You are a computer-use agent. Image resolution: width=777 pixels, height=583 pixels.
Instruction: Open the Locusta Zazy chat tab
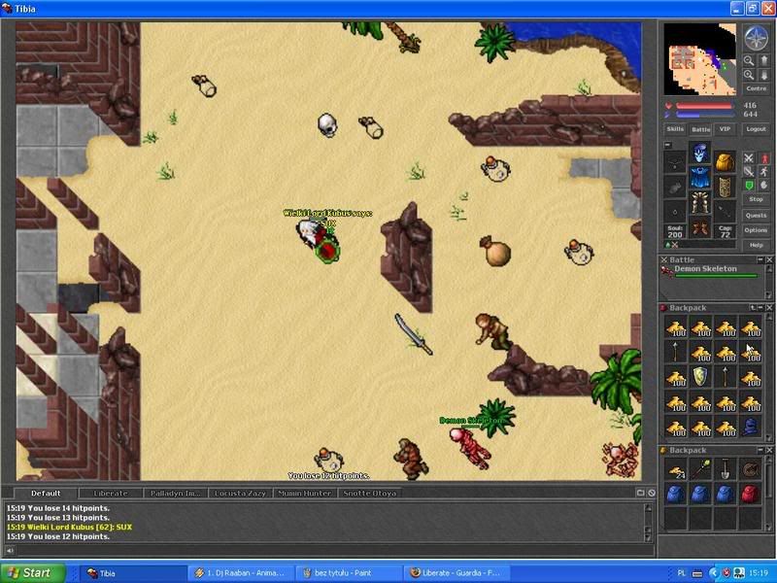tap(240, 494)
